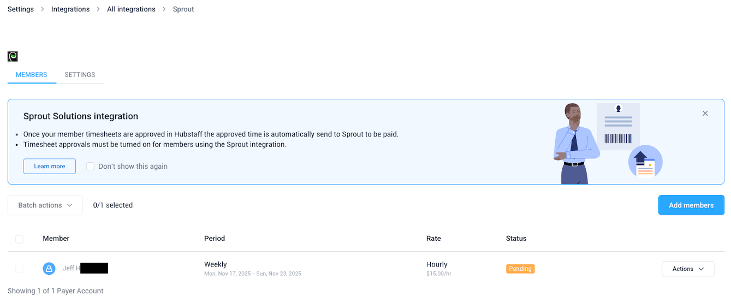Click the Sprout logo icon
Image resolution: width=731 pixels, height=308 pixels.
click(13, 56)
